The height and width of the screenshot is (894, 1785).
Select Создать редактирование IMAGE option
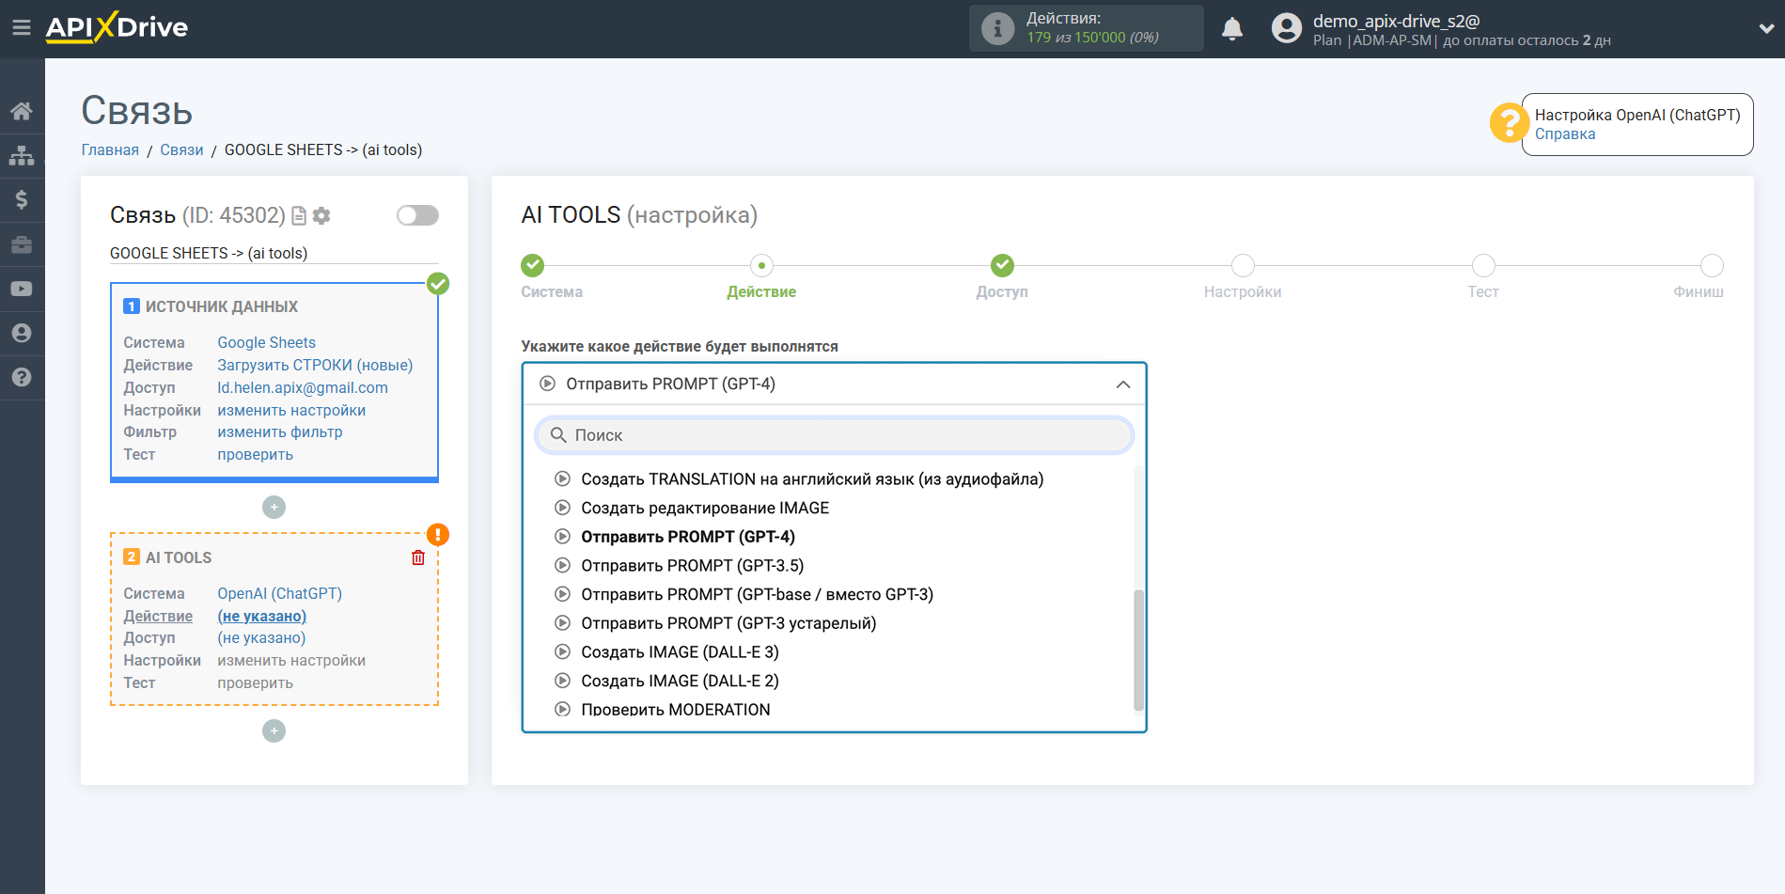[705, 509]
